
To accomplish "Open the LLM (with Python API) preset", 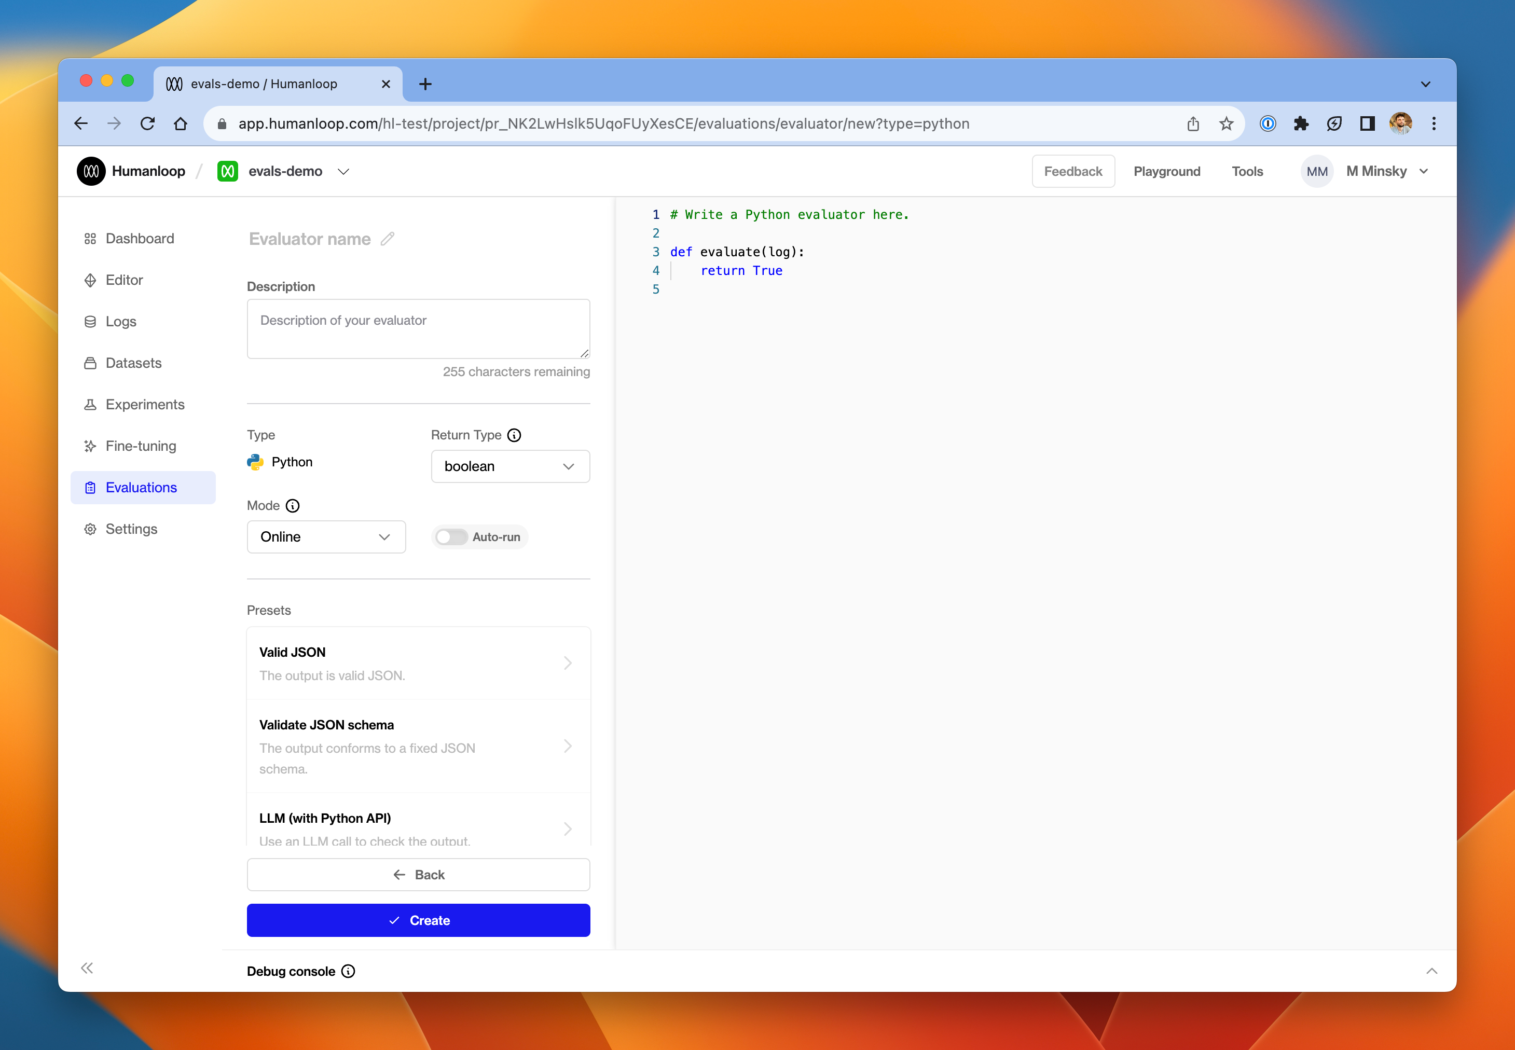I will 418,820.
